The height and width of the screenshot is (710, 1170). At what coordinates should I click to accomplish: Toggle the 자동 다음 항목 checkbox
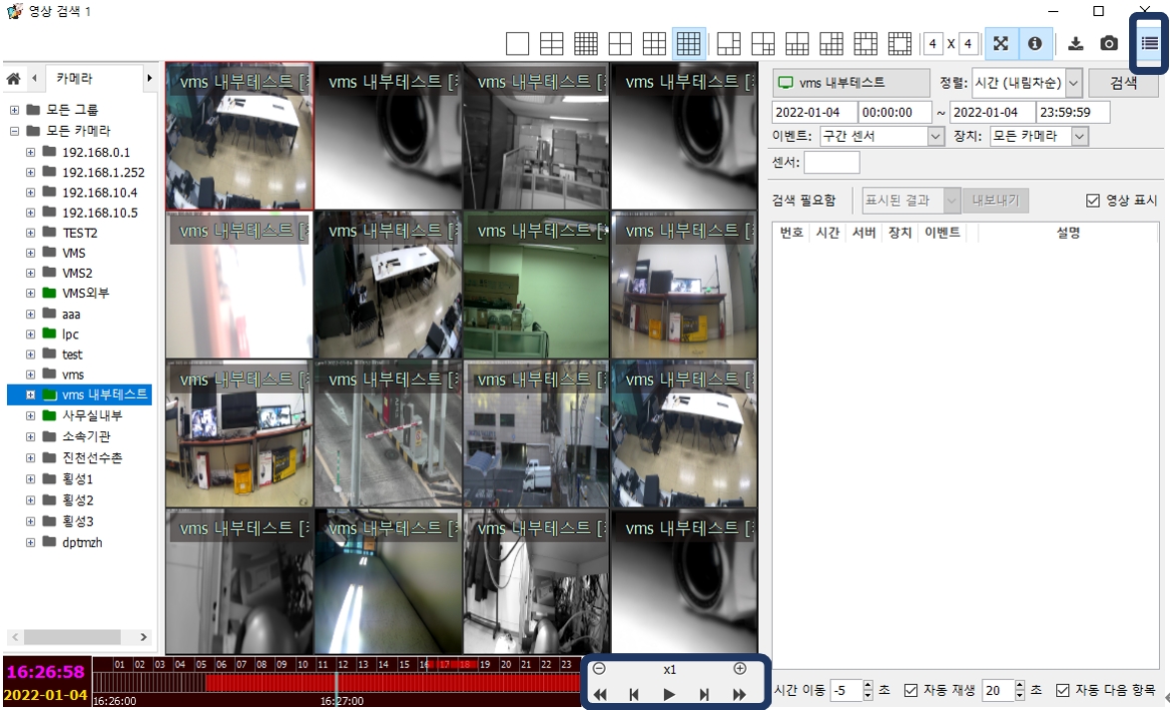tap(1062, 690)
